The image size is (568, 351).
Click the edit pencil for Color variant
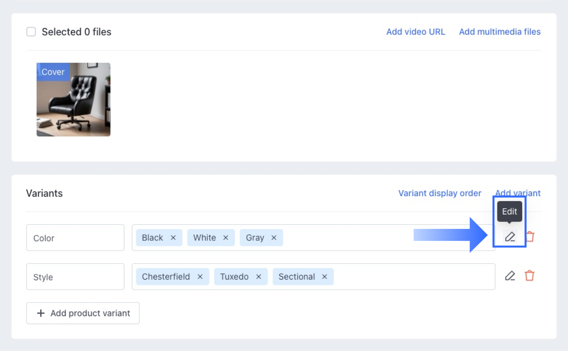[x=510, y=237]
